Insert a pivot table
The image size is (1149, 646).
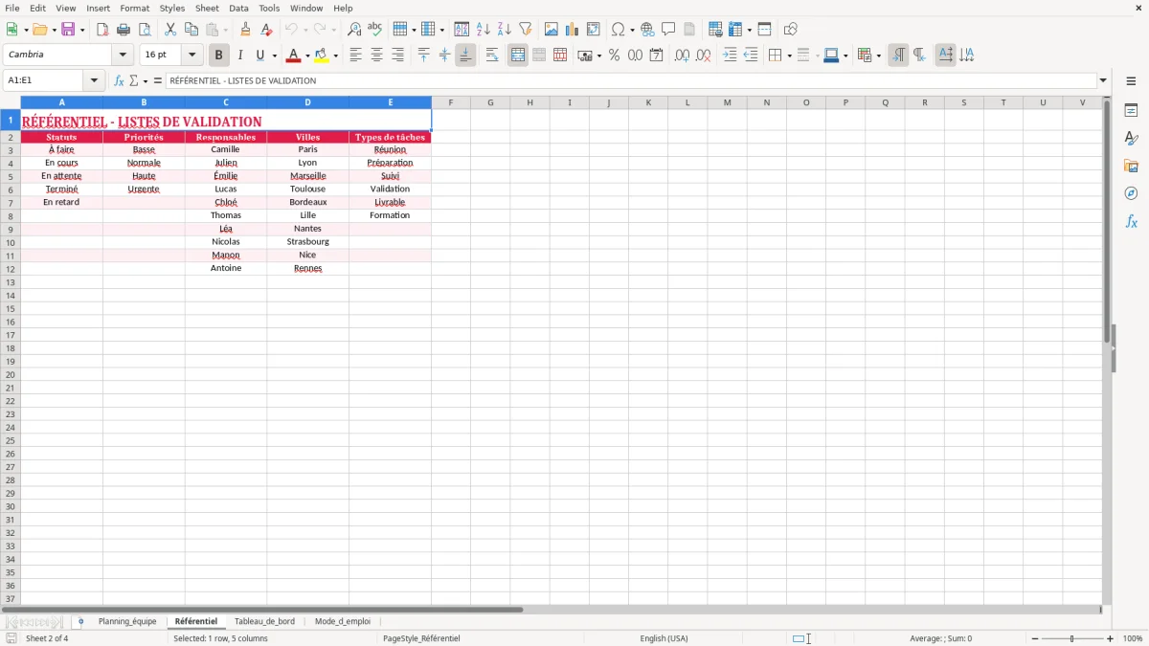point(594,30)
